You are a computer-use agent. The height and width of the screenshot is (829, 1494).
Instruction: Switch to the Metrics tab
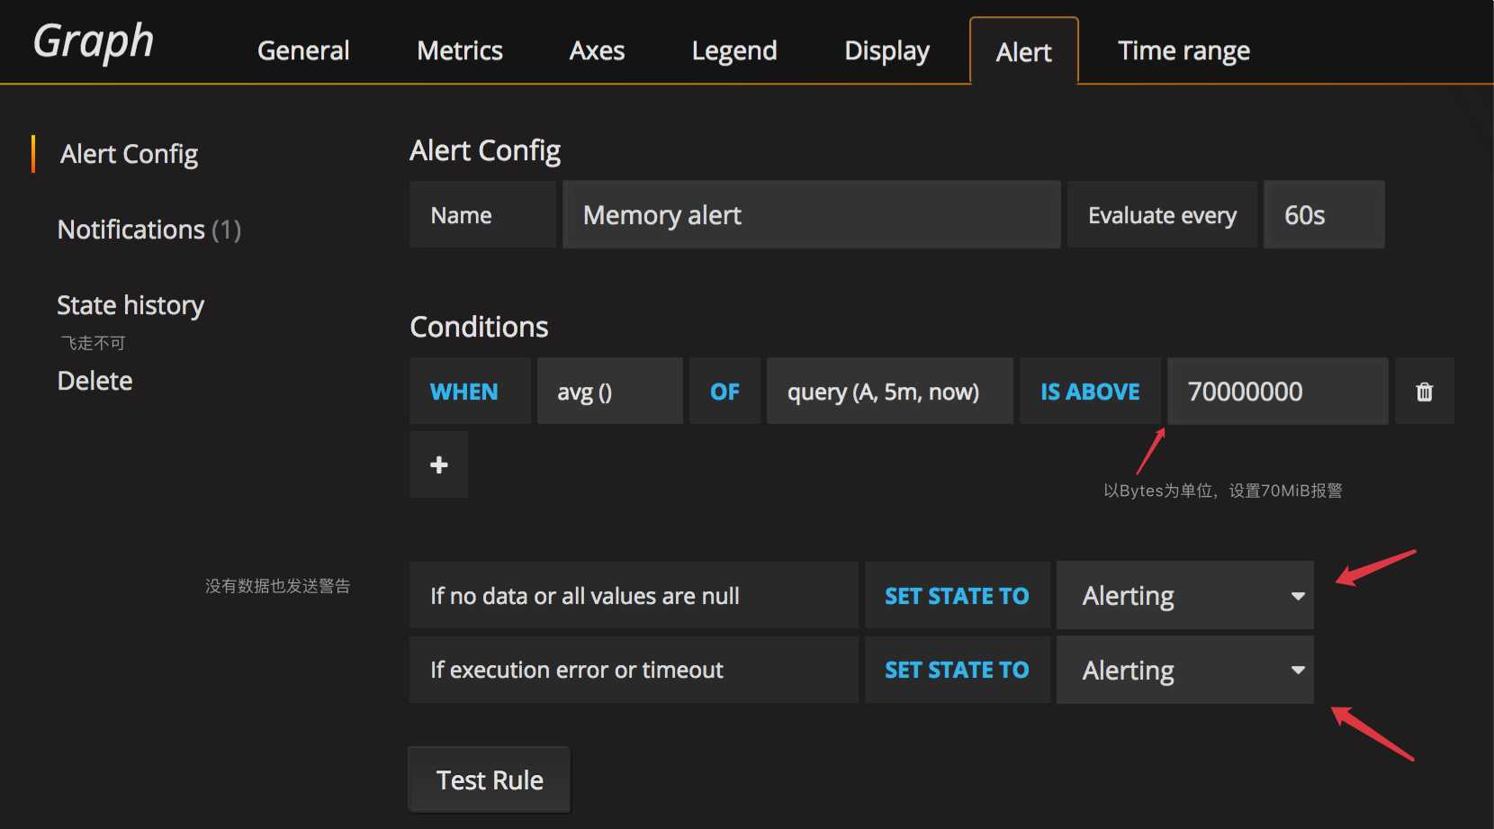pos(460,50)
